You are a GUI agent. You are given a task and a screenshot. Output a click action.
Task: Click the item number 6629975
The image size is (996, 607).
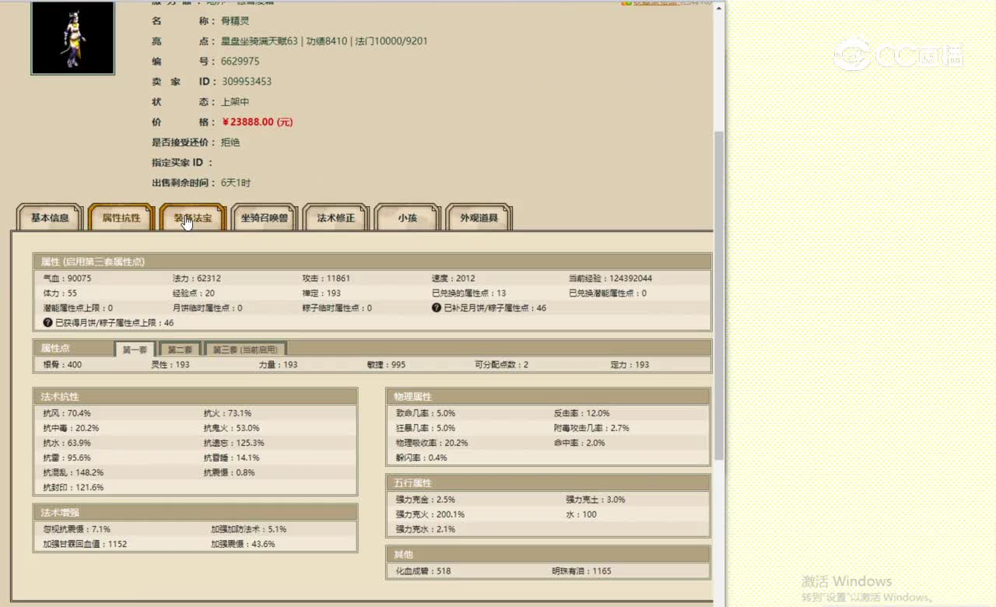coord(240,61)
